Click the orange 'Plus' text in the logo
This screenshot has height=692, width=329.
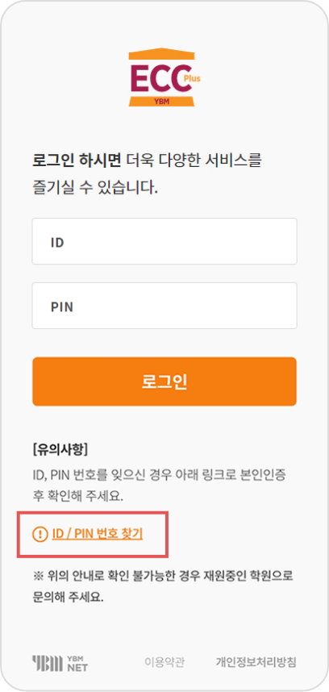[x=192, y=78]
